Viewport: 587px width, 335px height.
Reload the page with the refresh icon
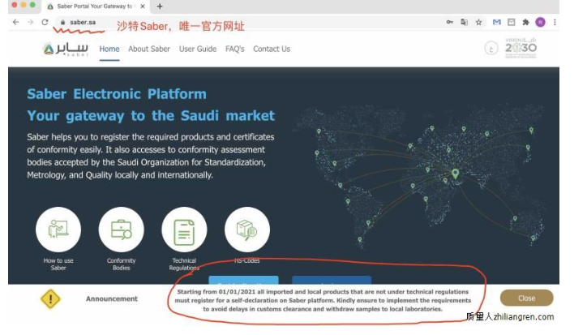click(x=45, y=22)
